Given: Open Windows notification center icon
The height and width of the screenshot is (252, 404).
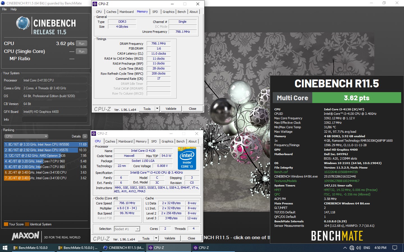Looking at the screenshot, I should [x=395, y=248].
